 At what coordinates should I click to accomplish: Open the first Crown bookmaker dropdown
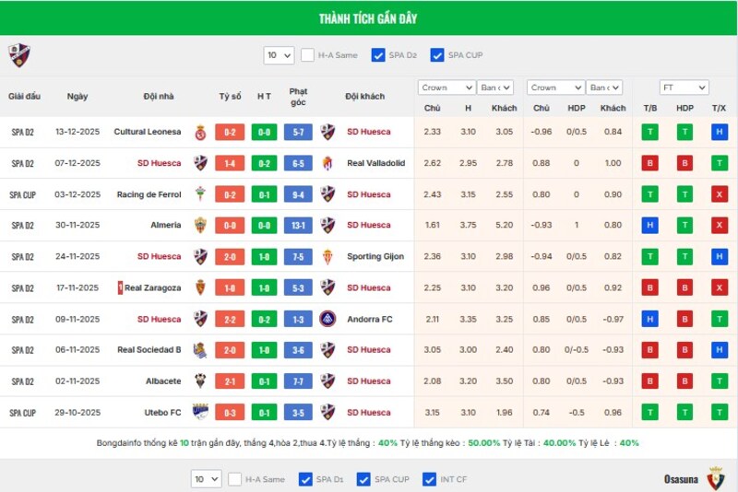click(x=446, y=88)
